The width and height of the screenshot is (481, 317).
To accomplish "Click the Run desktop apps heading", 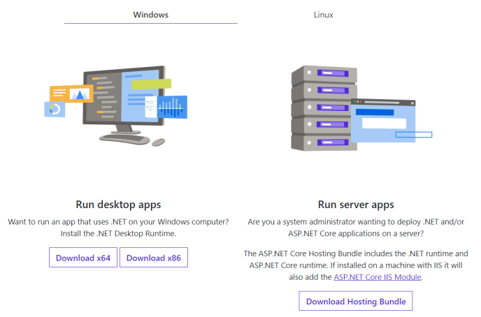I will (118, 205).
